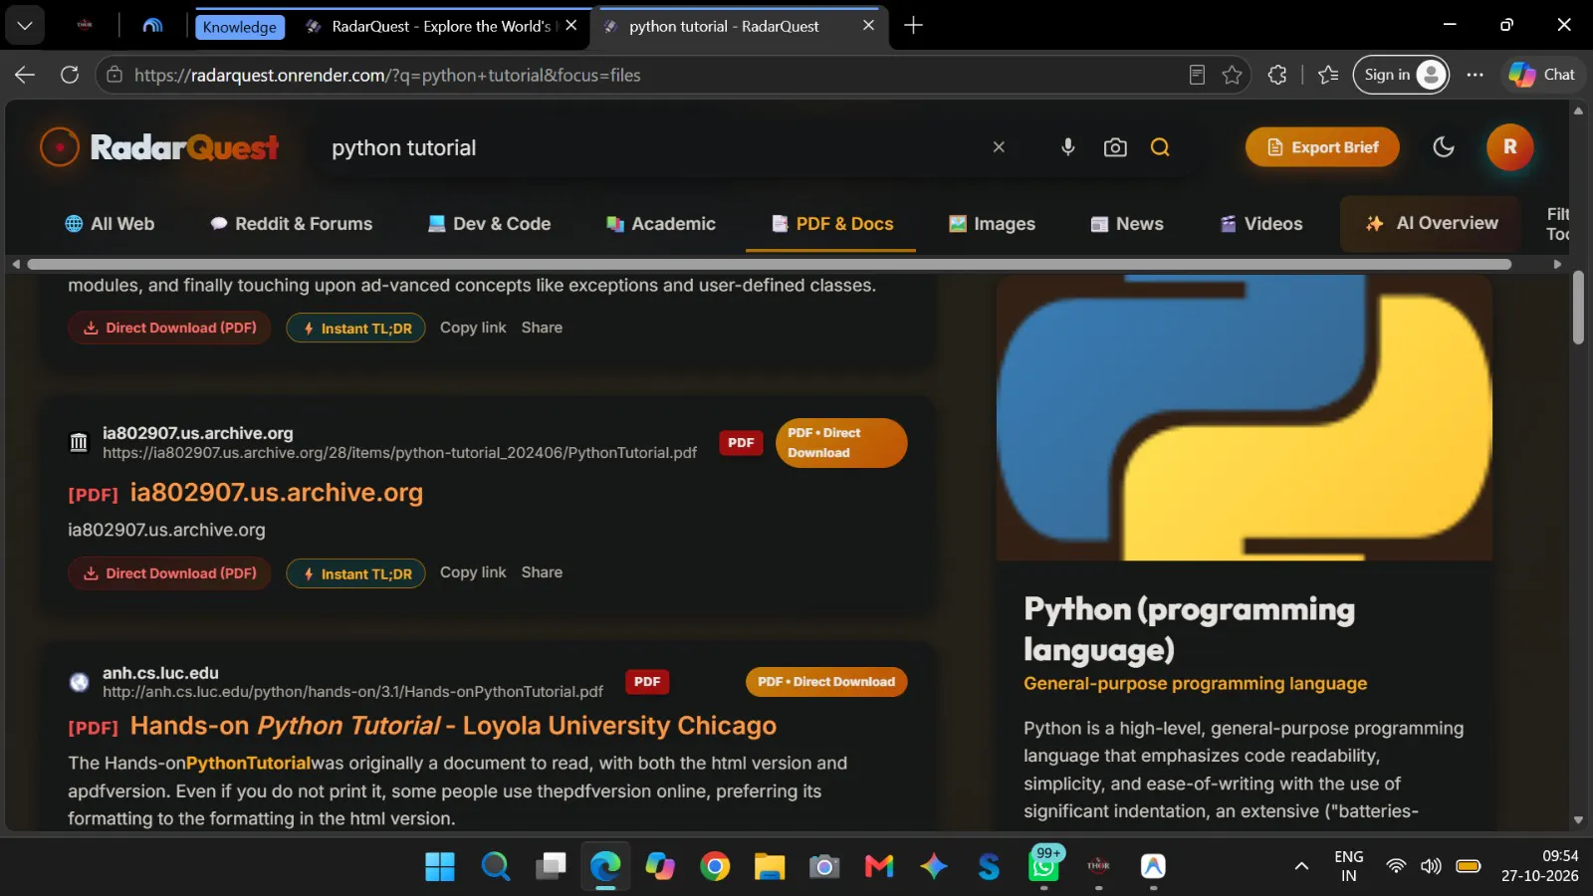Viewport: 1593px width, 896px height.
Task: Switch to Images tab
Action: (x=992, y=224)
